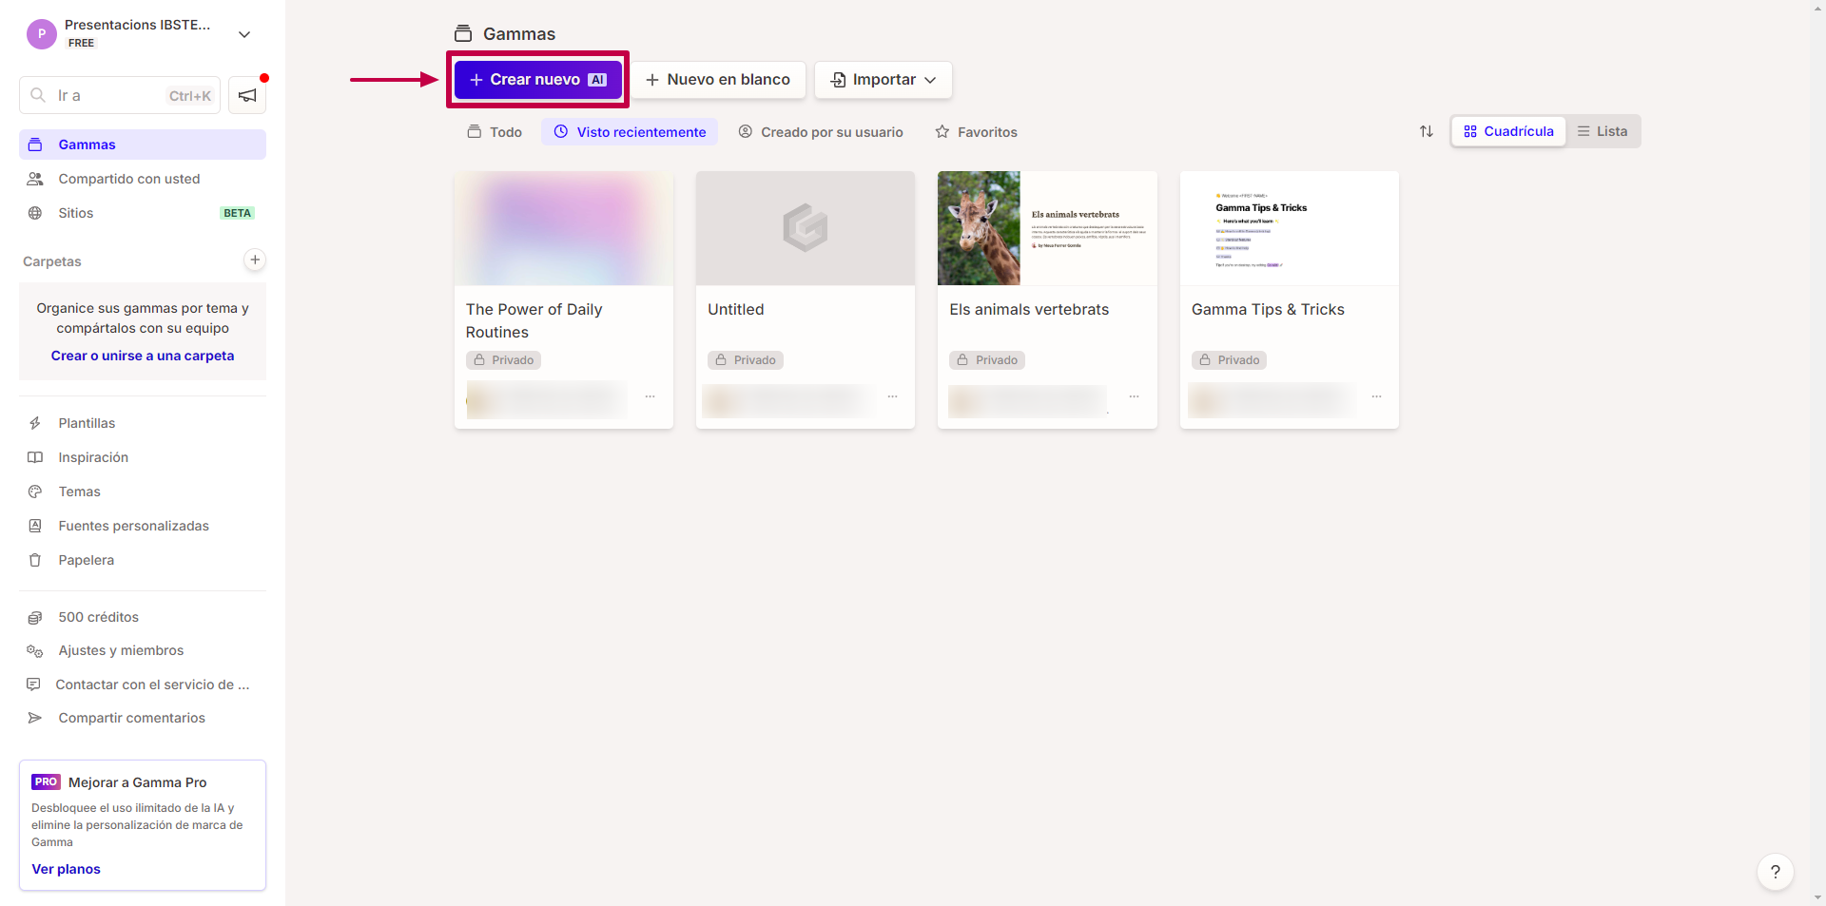Open the Temas palette section

point(79,492)
